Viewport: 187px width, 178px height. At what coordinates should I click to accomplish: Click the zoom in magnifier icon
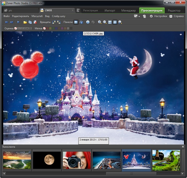pyautogui.click(x=100, y=22)
